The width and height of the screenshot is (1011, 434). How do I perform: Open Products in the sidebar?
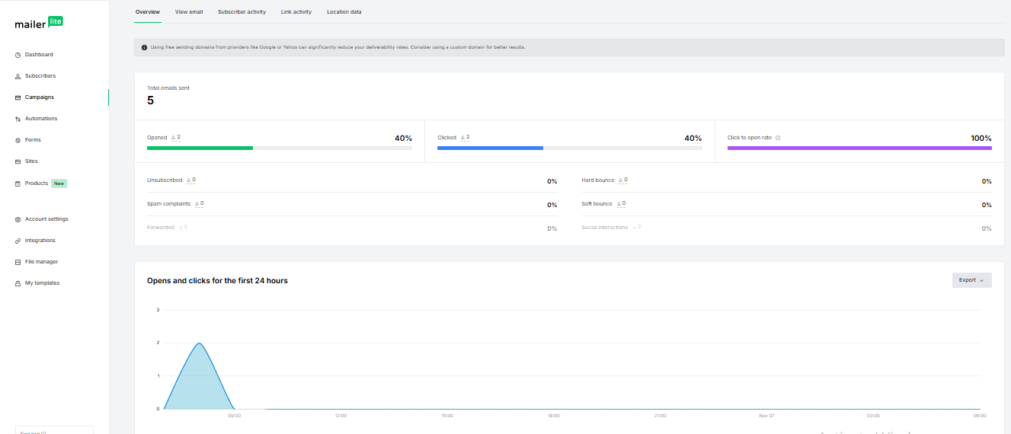point(37,183)
